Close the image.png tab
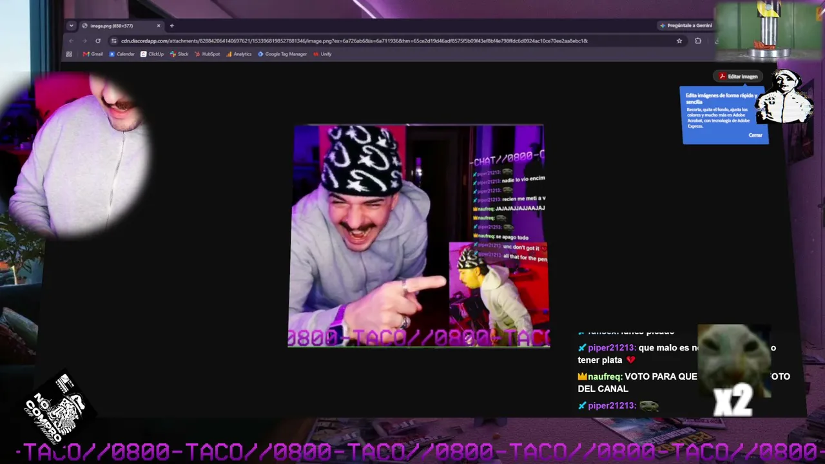Image resolution: width=825 pixels, height=464 pixels. click(x=159, y=26)
